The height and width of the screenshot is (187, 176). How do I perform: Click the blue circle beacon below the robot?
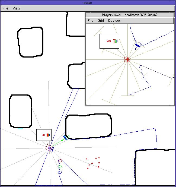click(60, 172)
